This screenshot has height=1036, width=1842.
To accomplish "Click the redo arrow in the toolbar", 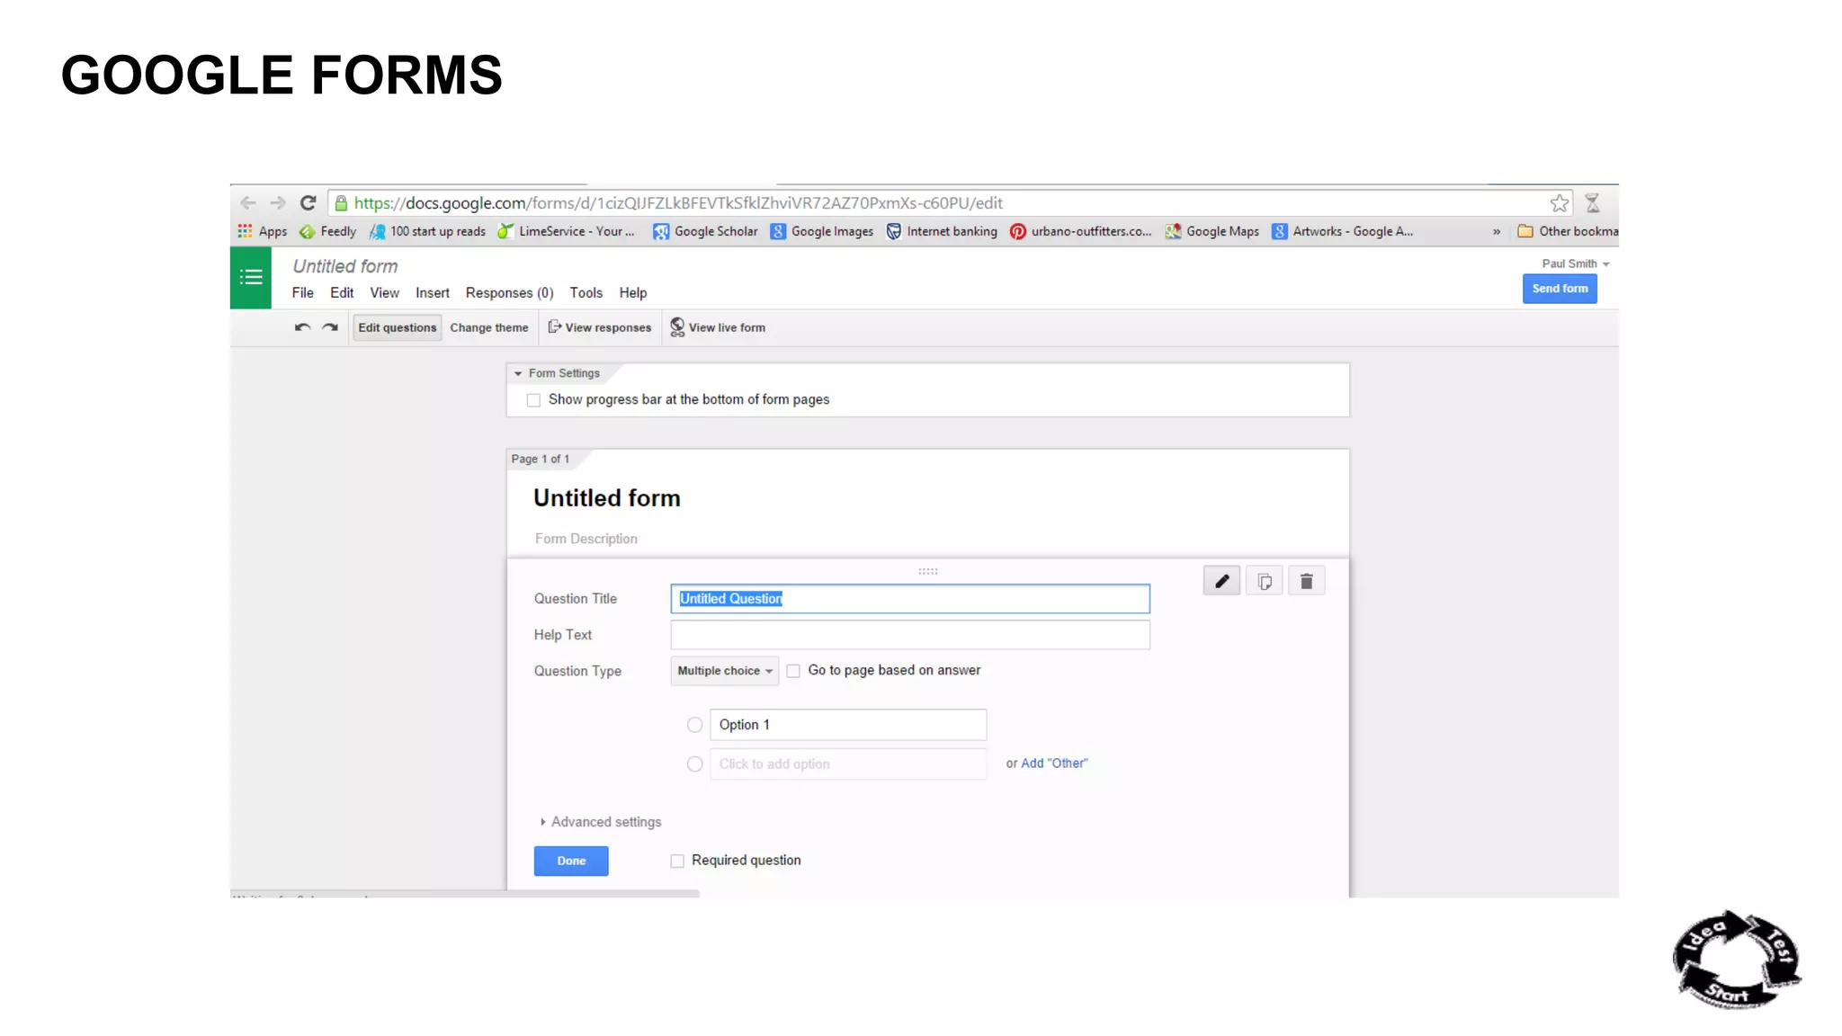I will (330, 327).
